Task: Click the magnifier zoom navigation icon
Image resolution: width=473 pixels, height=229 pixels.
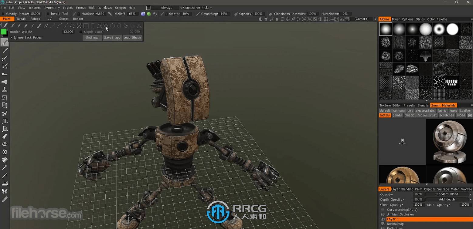Action: click(x=293, y=19)
